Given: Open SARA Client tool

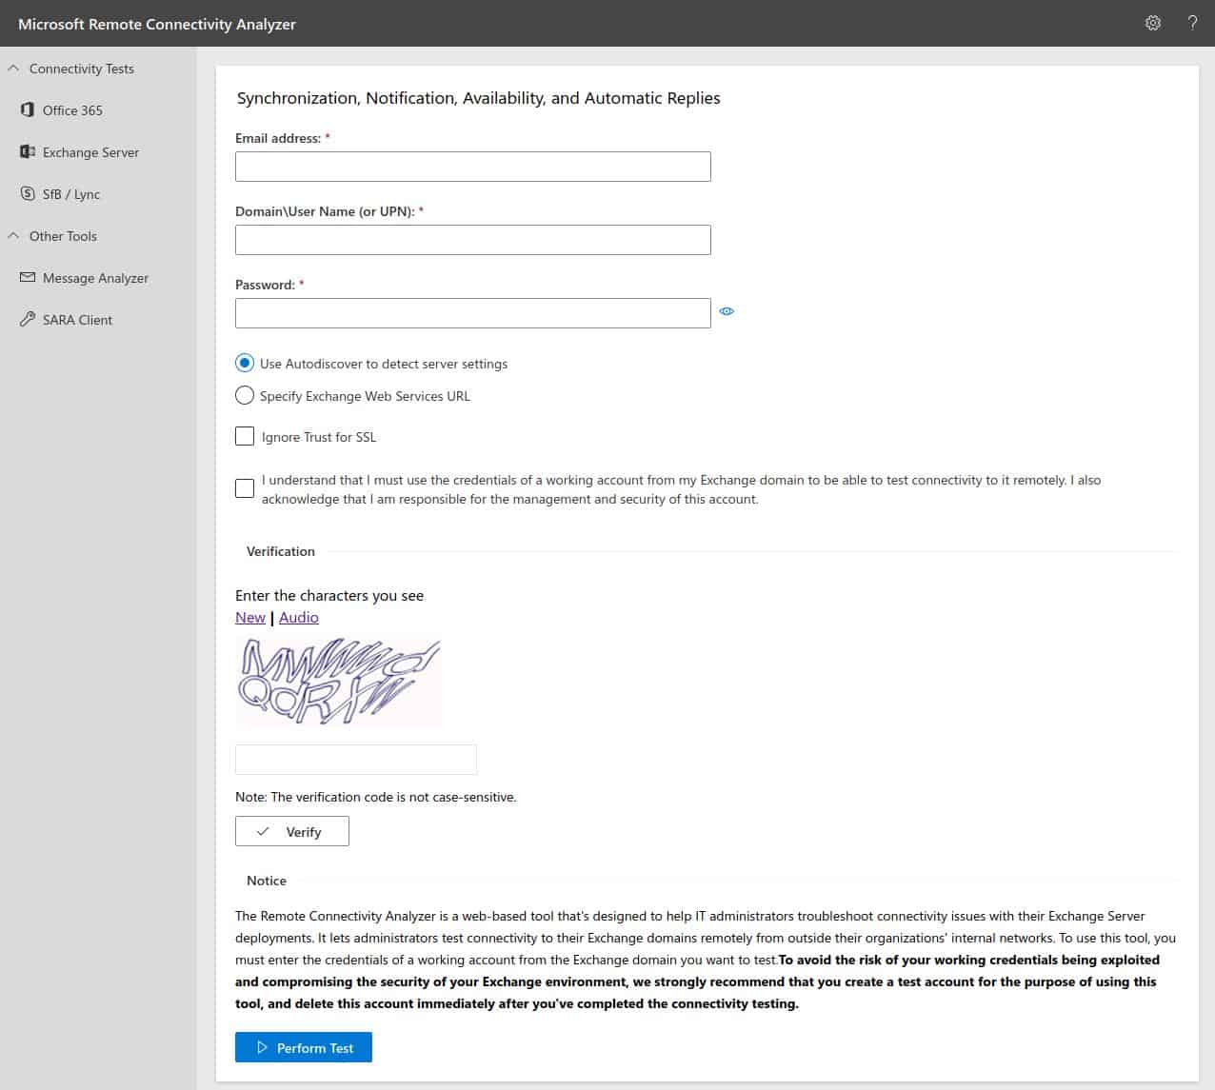Looking at the screenshot, I should point(77,319).
